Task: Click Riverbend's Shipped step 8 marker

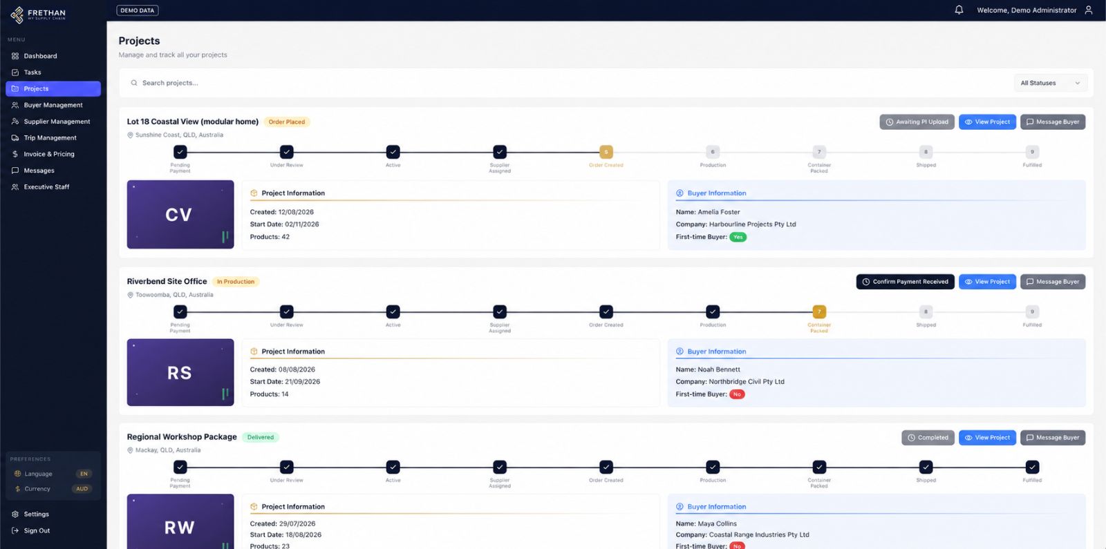Action: pos(926,311)
